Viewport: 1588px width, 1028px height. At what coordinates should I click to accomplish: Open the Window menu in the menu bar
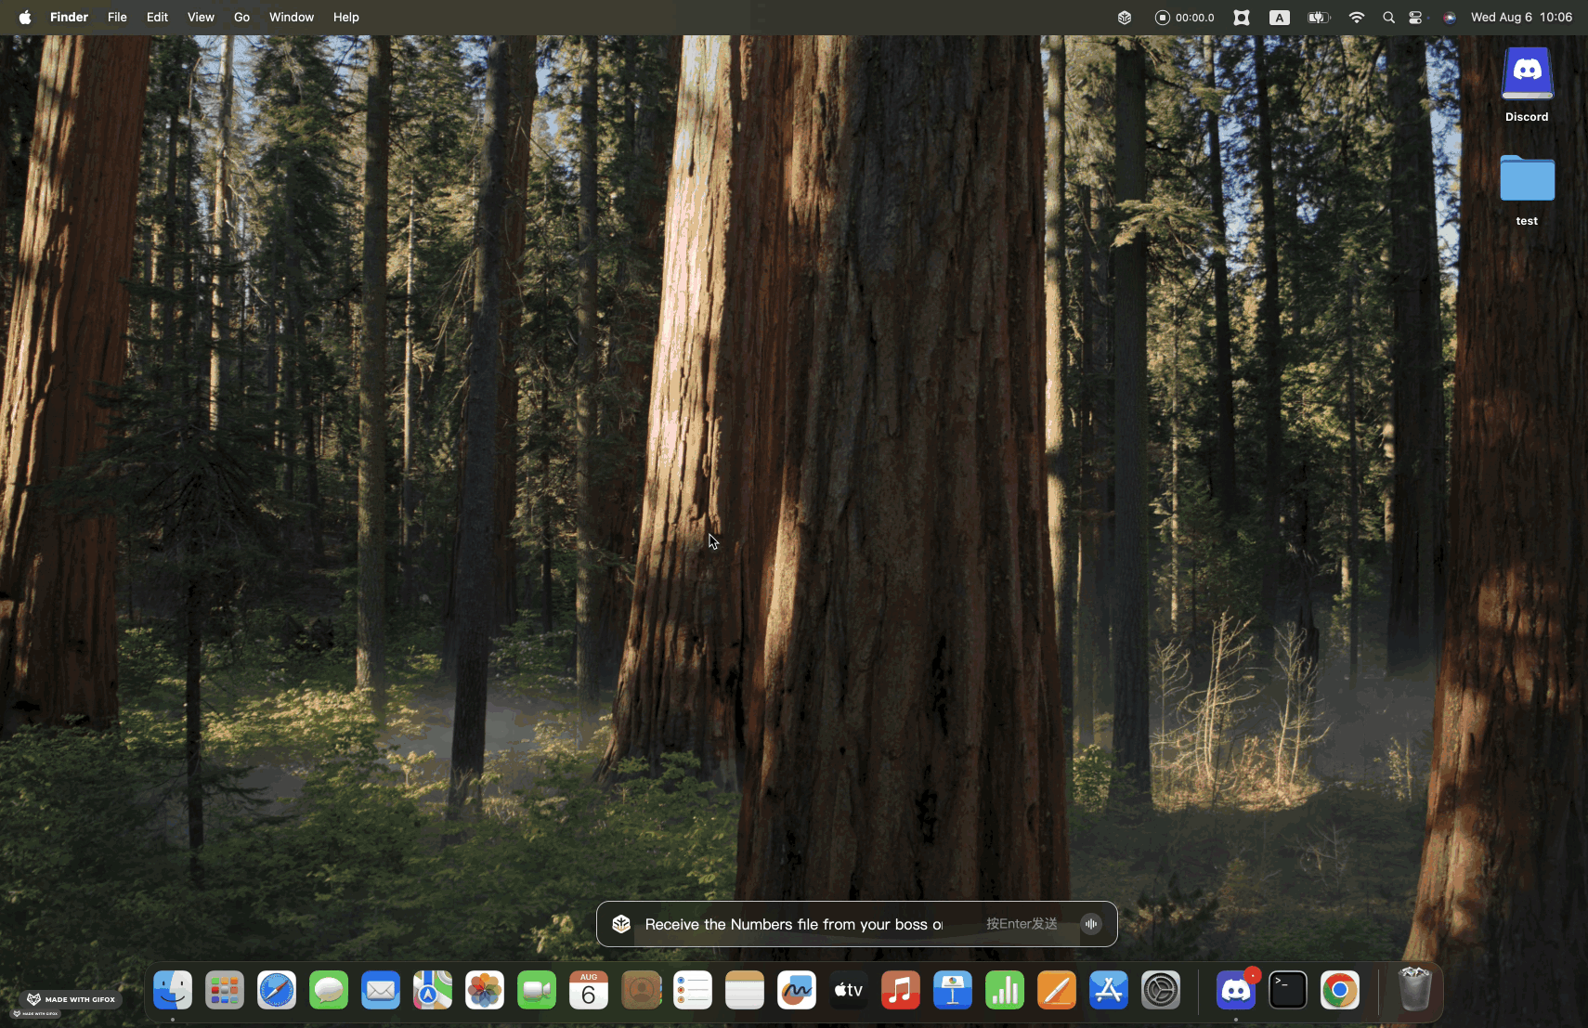291,17
